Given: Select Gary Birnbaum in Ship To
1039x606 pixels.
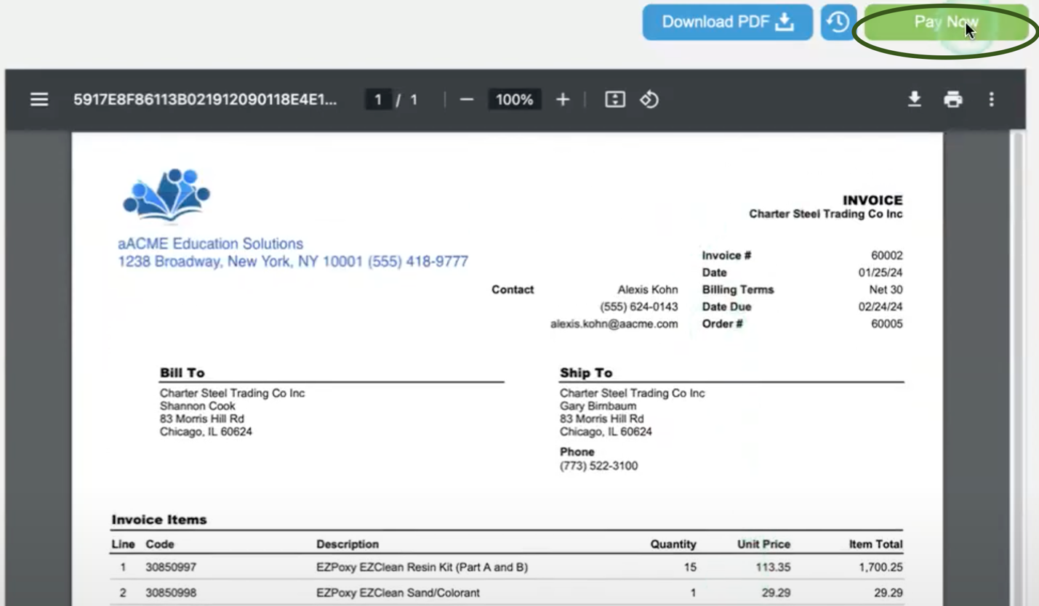Looking at the screenshot, I should tap(598, 406).
